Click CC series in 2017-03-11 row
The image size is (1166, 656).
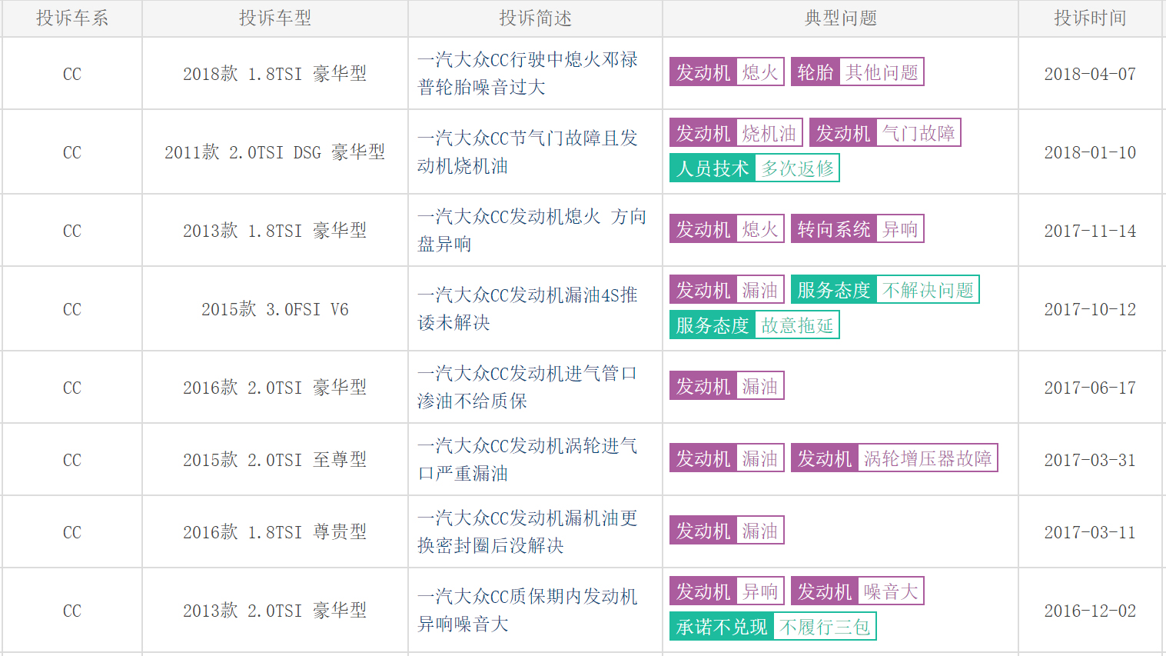click(x=72, y=533)
